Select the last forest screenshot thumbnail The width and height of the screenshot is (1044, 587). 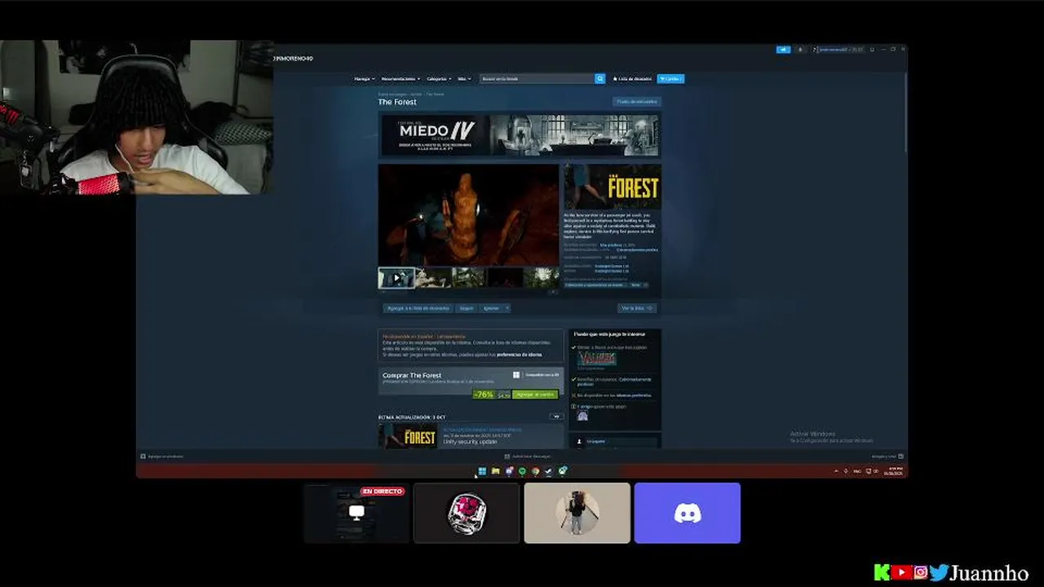542,278
